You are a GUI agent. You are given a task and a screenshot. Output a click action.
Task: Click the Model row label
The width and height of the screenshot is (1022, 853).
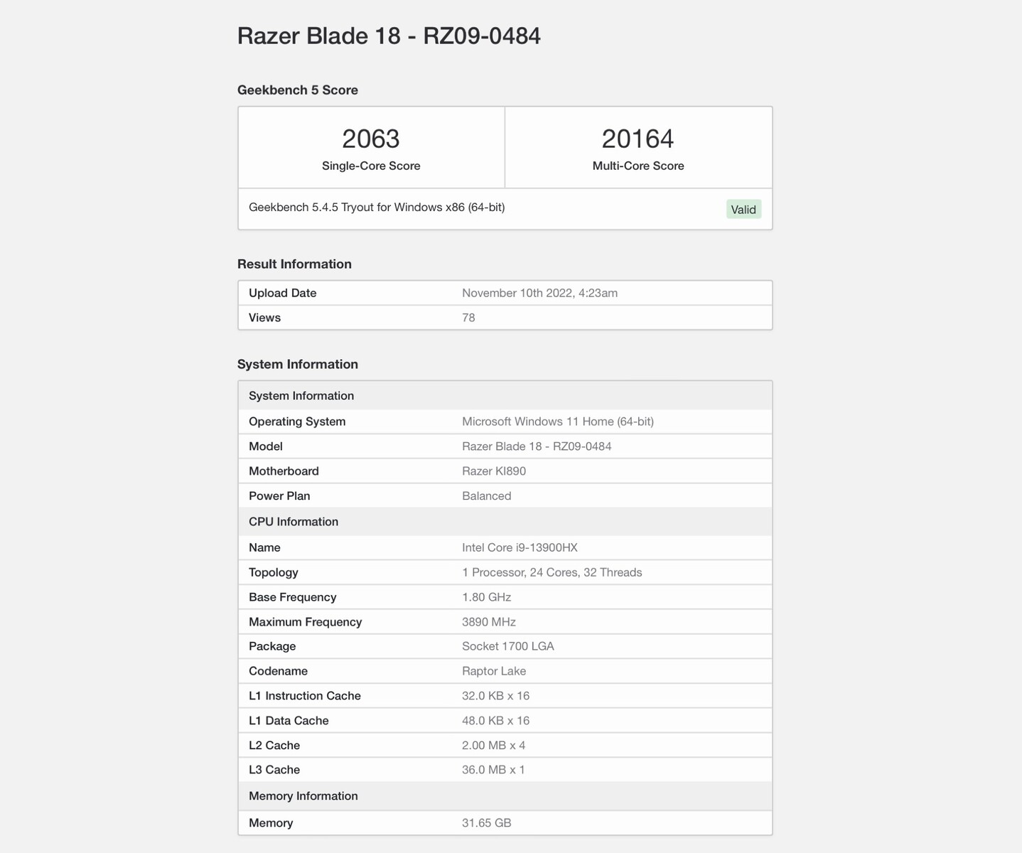[x=266, y=446]
